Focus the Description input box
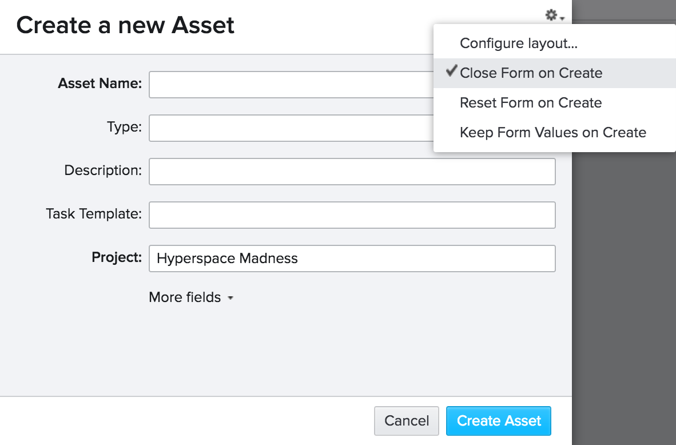Image resolution: width=676 pixels, height=445 pixels. coord(352,172)
